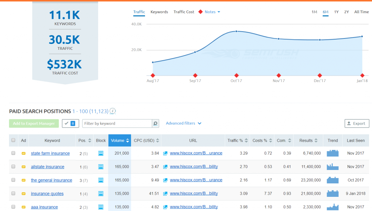Select the 1Y time range
Screen dimensions: 372x211
point(336,12)
